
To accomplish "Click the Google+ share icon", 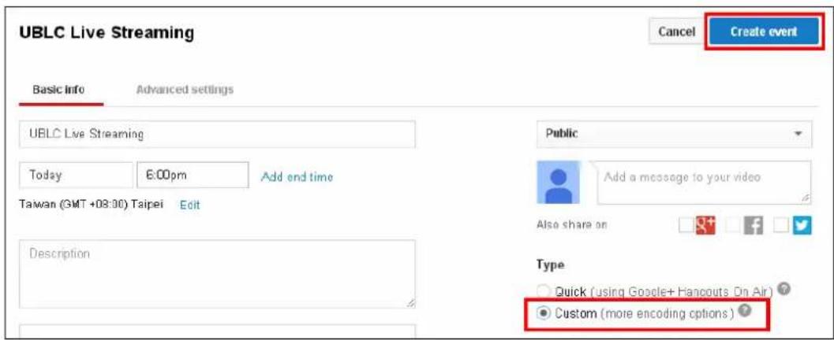I will (706, 225).
